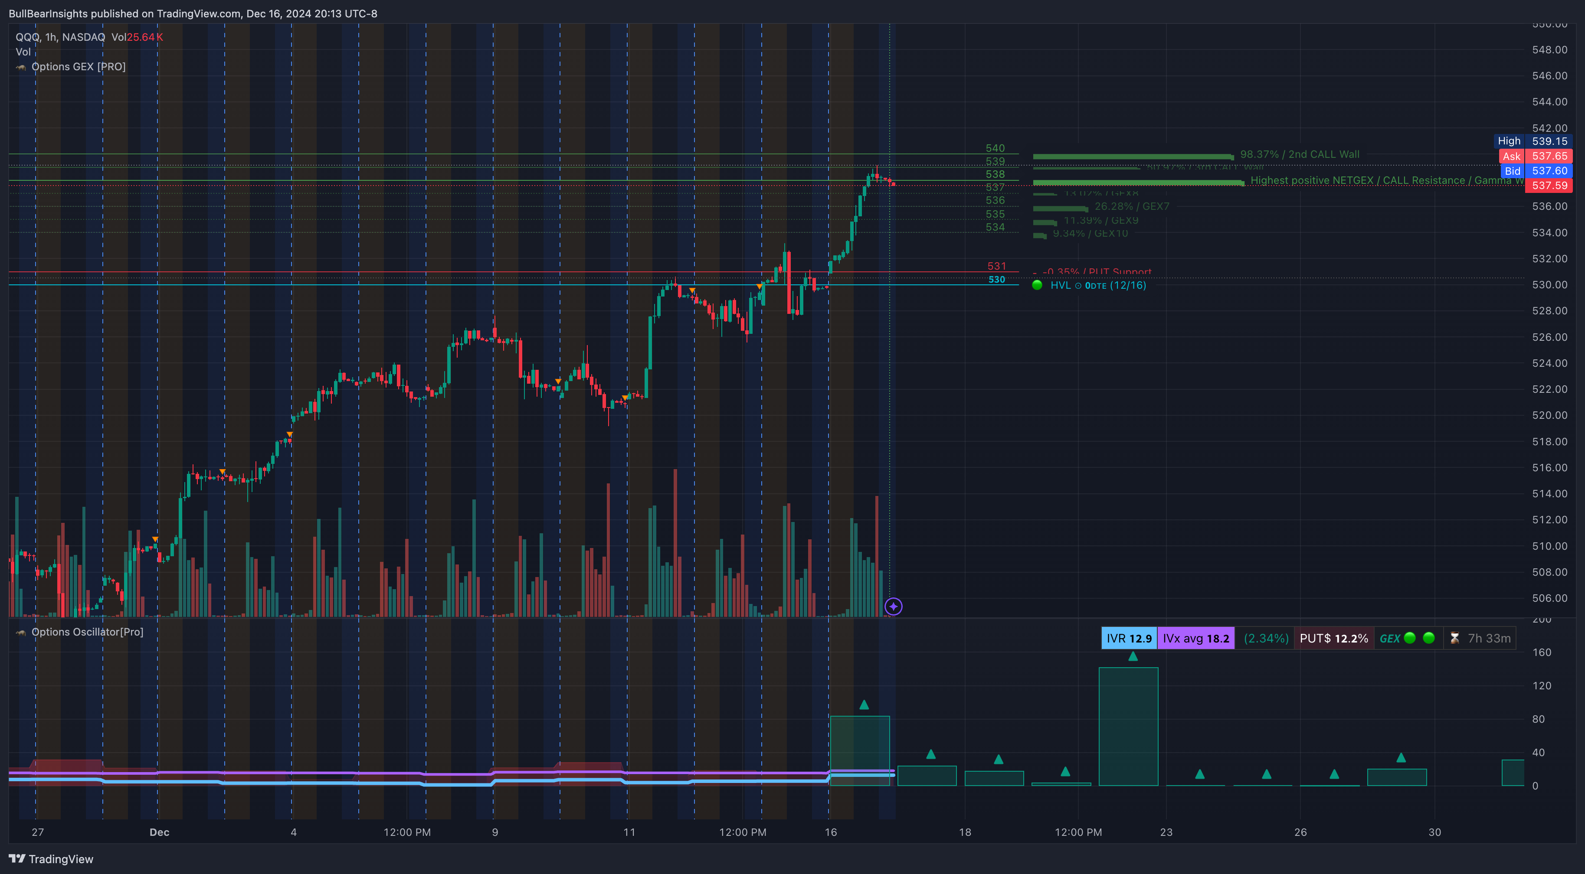Click the QQQ, 1h, NASDAQ symbol label

pos(60,37)
